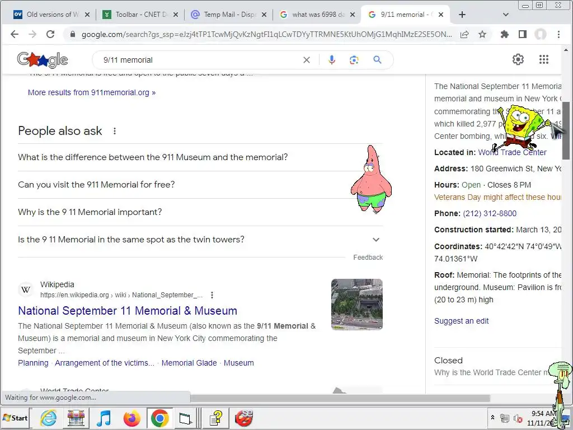Open more options for Wikipedia result
The image size is (573, 430).
[x=212, y=295]
